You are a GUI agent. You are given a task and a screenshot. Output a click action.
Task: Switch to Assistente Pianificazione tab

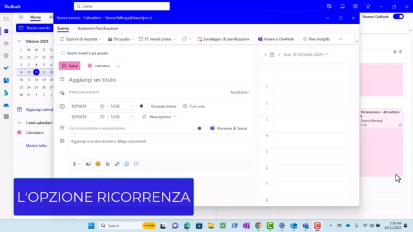(97, 28)
